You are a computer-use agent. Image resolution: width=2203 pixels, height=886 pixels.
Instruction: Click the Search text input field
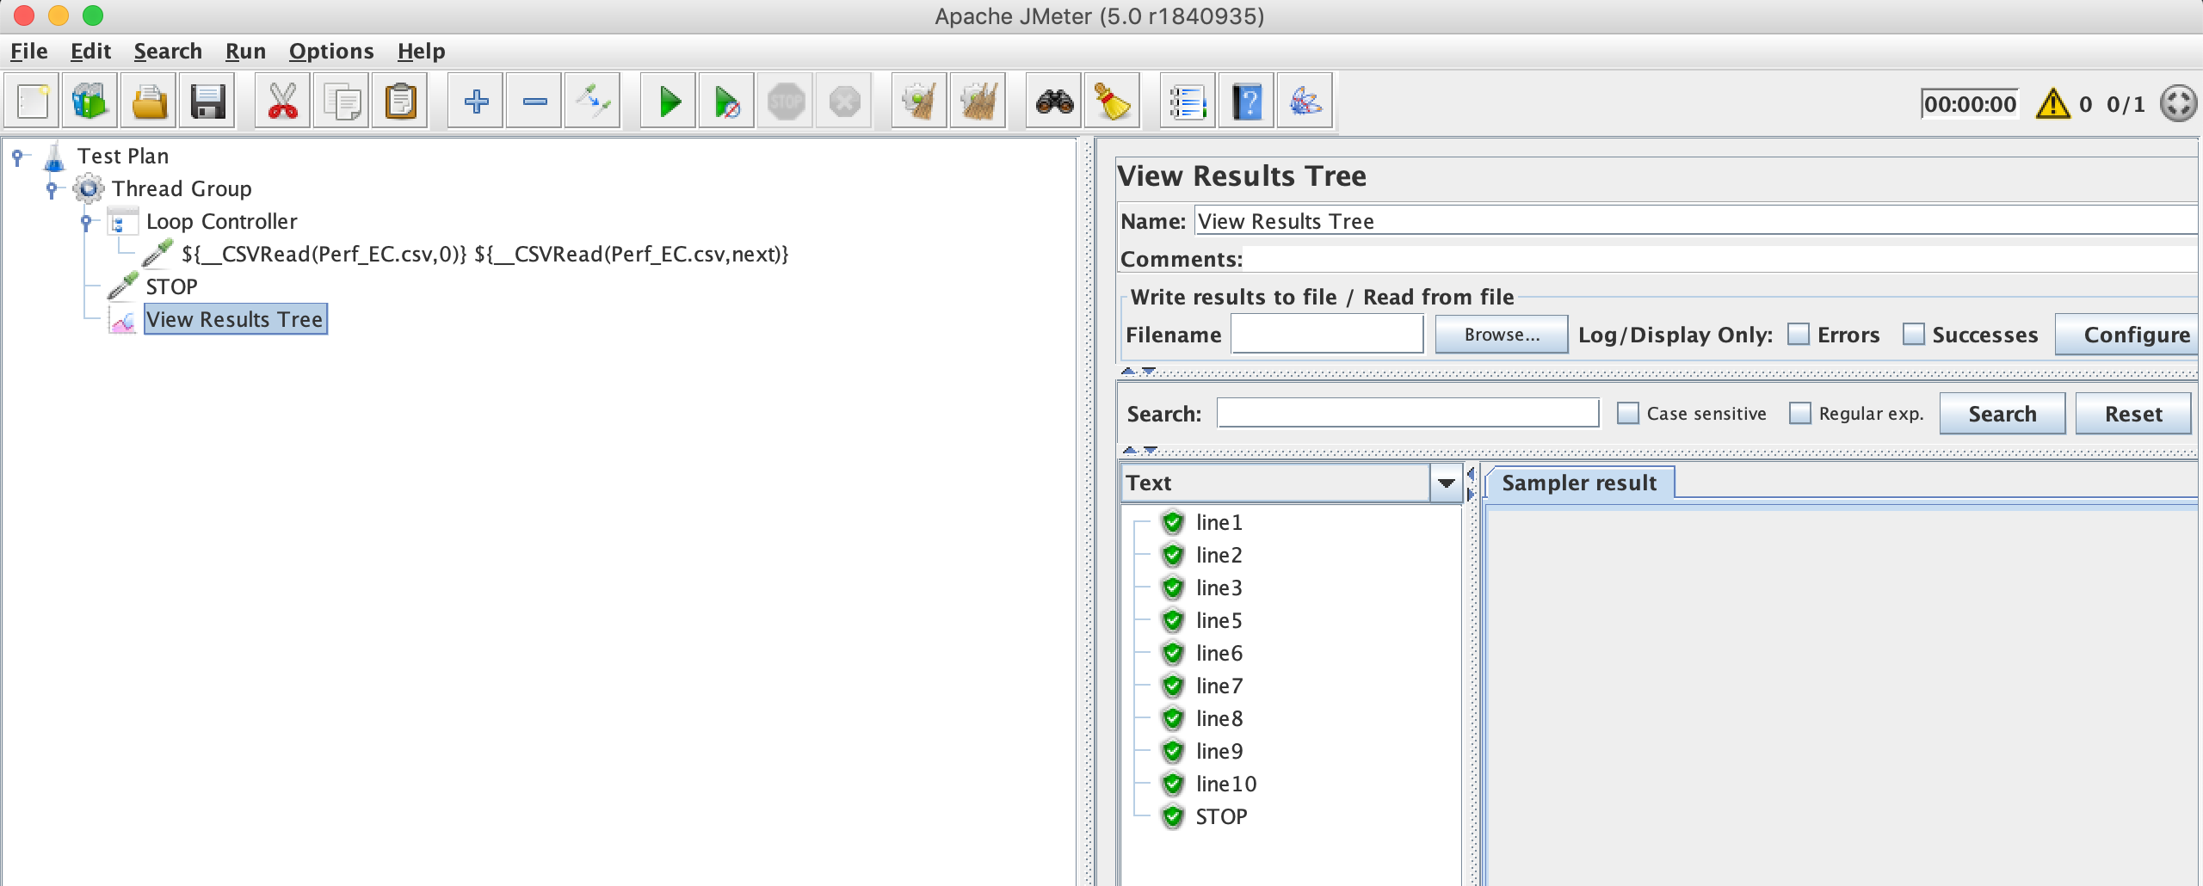(x=1408, y=414)
